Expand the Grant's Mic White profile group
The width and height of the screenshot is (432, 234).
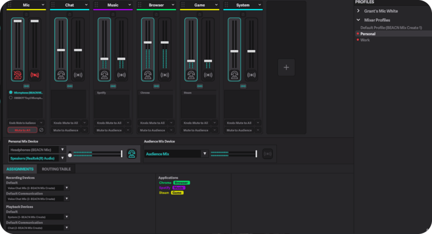(x=359, y=11)
